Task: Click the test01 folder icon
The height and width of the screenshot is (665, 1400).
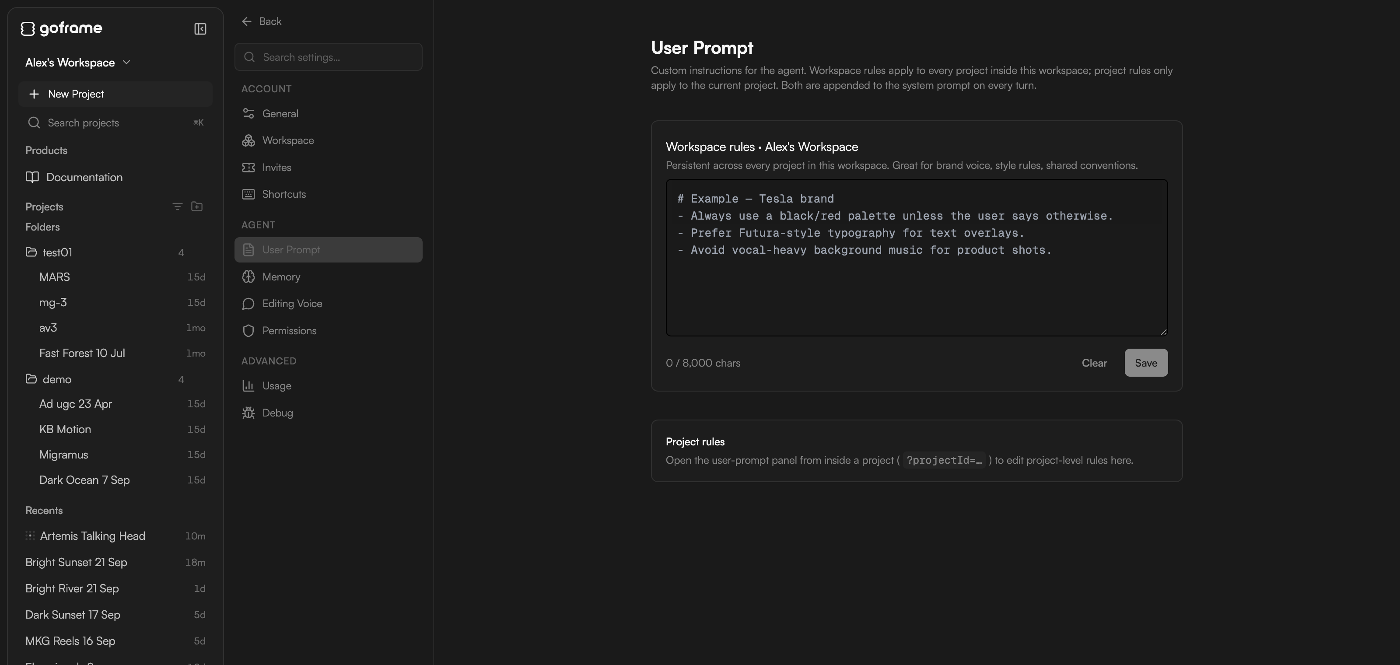Action: click(31, 252)
